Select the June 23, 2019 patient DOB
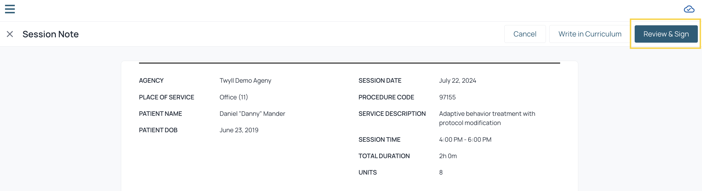 (x=239, y=130)
